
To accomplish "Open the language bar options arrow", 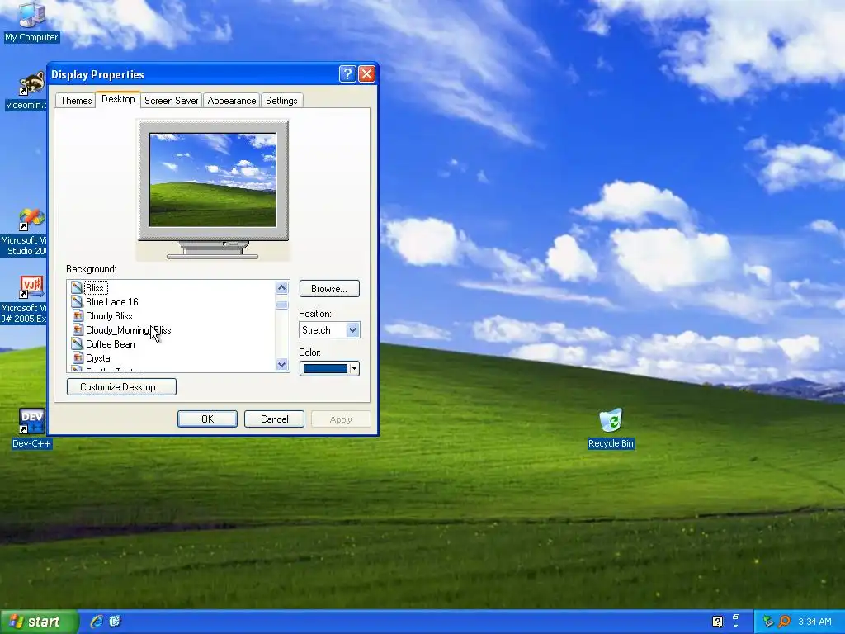I will coord(736,627).
